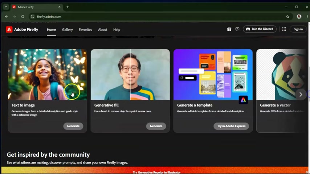The height and width of the screenshot is (174, 310).
Task: Open the Generate a vector panda thumbnail
Action: (x=282, y=74)
